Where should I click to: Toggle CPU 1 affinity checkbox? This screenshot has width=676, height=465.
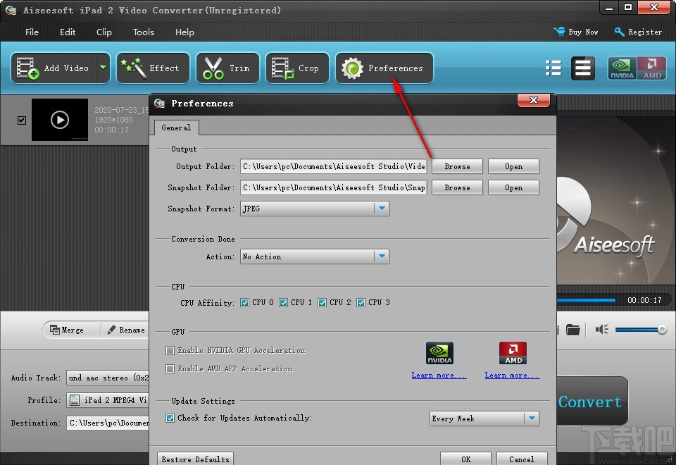pyautogui.click(x=283, y=303)
